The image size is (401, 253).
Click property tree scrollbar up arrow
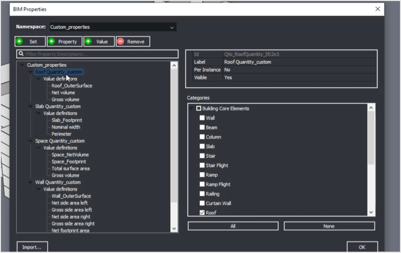174,66
